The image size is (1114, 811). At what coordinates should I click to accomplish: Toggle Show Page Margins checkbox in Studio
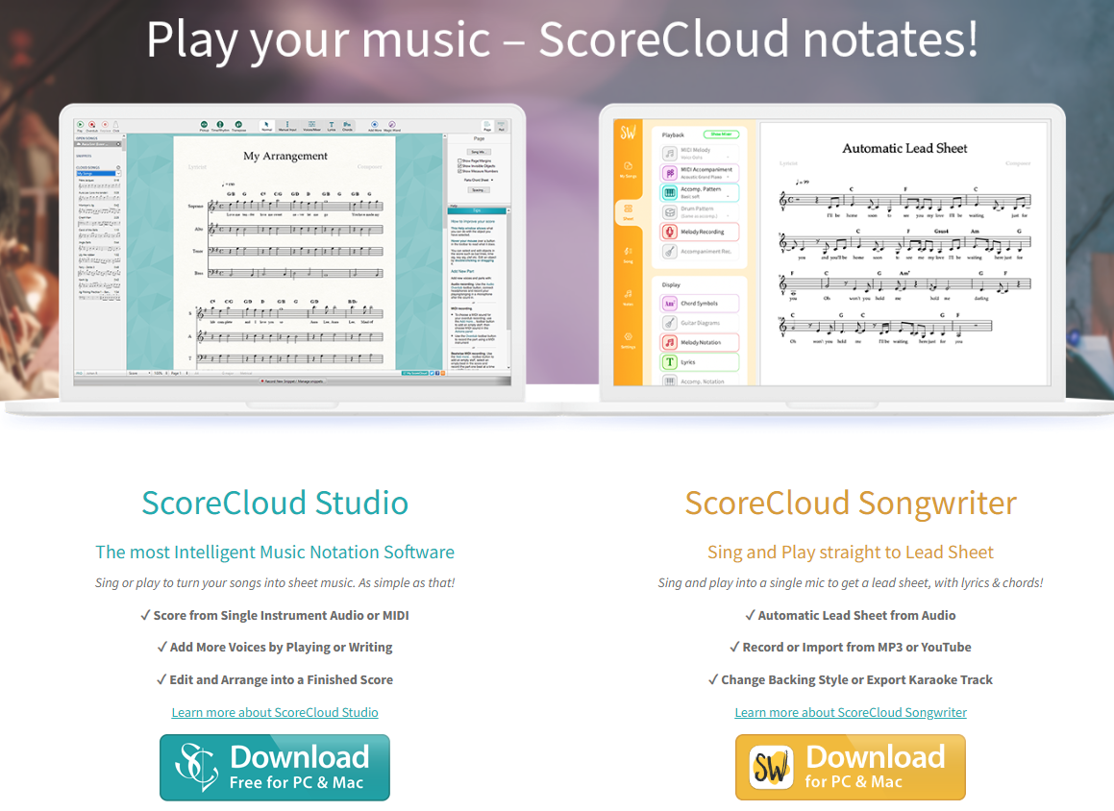pyautogui.click(x=459, y=160)
